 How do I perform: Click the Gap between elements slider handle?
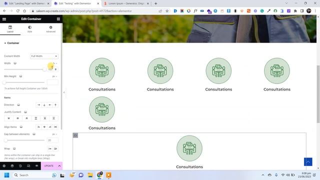[6, 140]
